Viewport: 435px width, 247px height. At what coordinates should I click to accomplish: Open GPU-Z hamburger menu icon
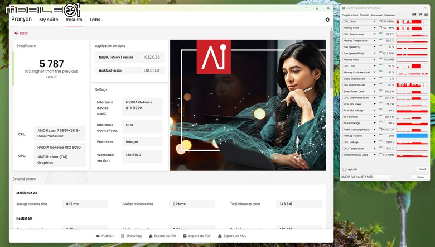point(426,14)
